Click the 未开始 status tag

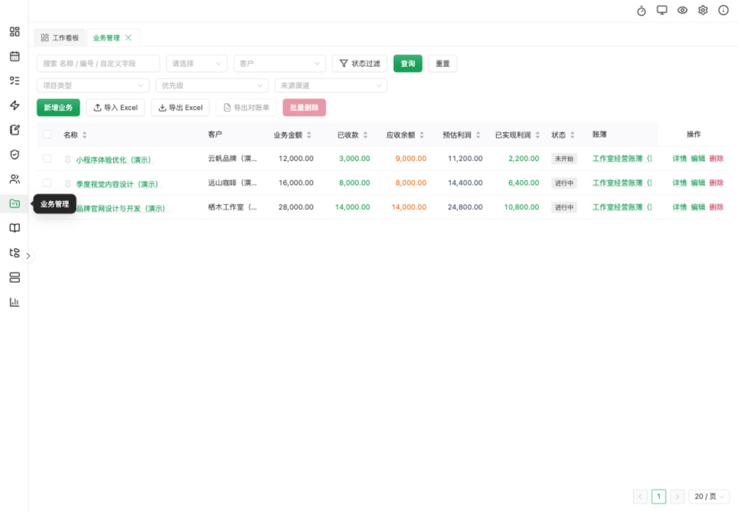pos(564,159)
